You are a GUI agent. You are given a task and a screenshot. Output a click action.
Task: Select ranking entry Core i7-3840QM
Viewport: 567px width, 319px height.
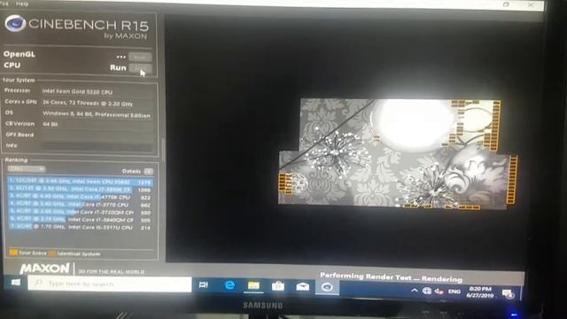point(80,220)
